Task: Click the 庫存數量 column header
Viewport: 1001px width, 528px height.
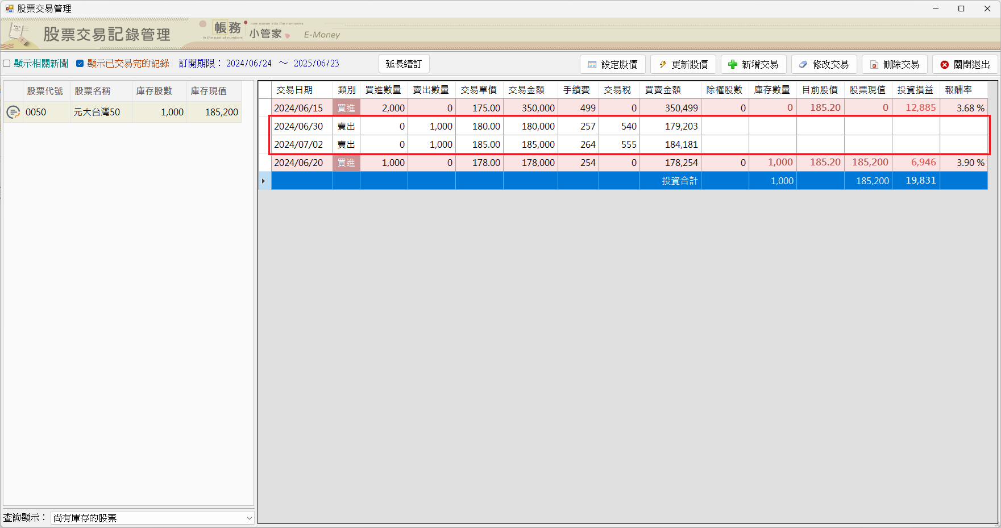Action: (x=772, y=90)
